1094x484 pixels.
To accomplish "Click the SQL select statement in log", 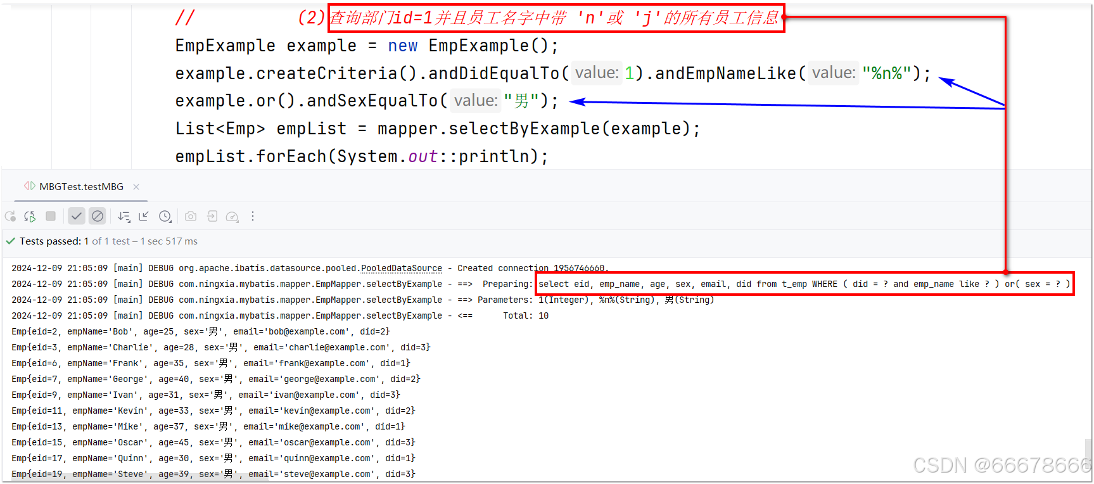I will (x=804, y=284).
